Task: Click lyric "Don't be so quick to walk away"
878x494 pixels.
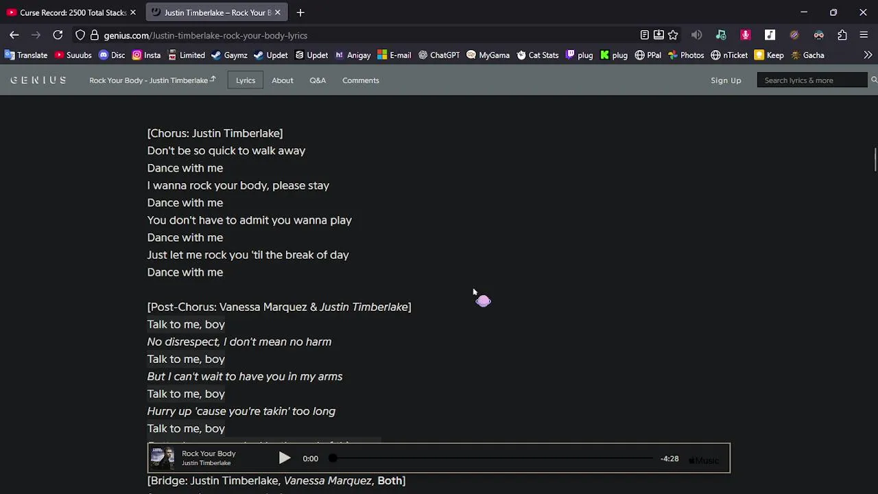Action: pyautogui.click(x=226, y=150)
